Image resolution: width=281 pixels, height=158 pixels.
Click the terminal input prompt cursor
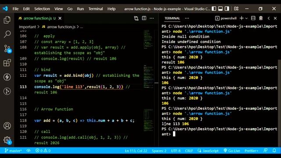[174, 134]
